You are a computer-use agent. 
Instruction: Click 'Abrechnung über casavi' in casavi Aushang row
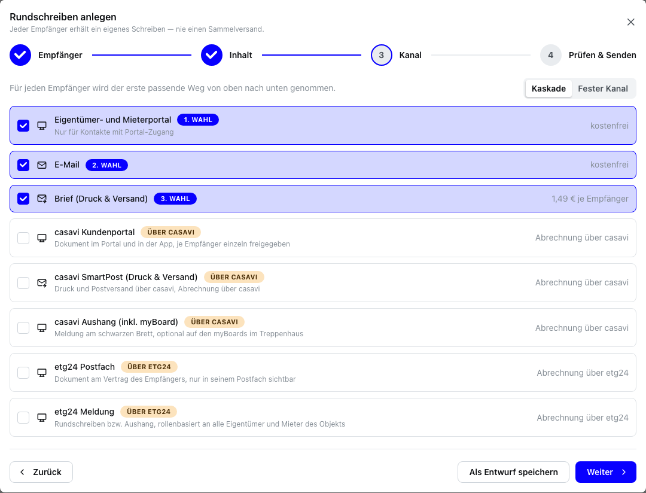click(582, 328)
